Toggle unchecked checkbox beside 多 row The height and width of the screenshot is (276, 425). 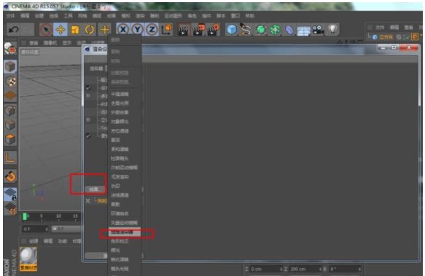88,96
